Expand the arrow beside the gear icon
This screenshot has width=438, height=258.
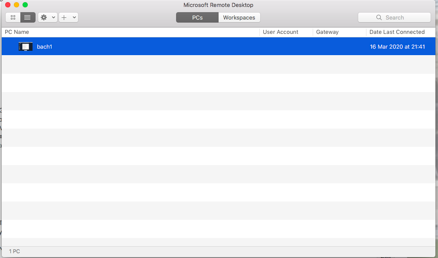pos(53,17)
